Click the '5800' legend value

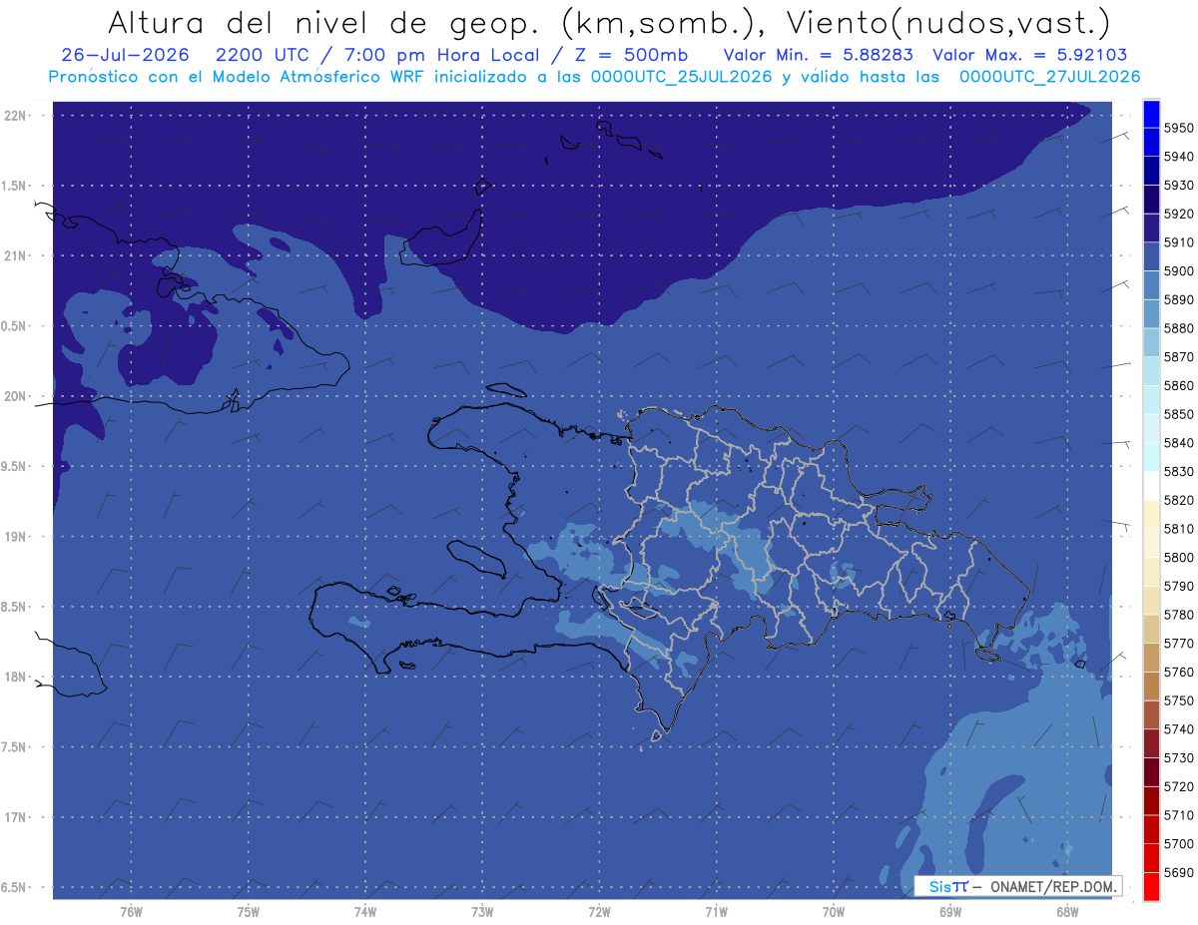point(1179,558)
